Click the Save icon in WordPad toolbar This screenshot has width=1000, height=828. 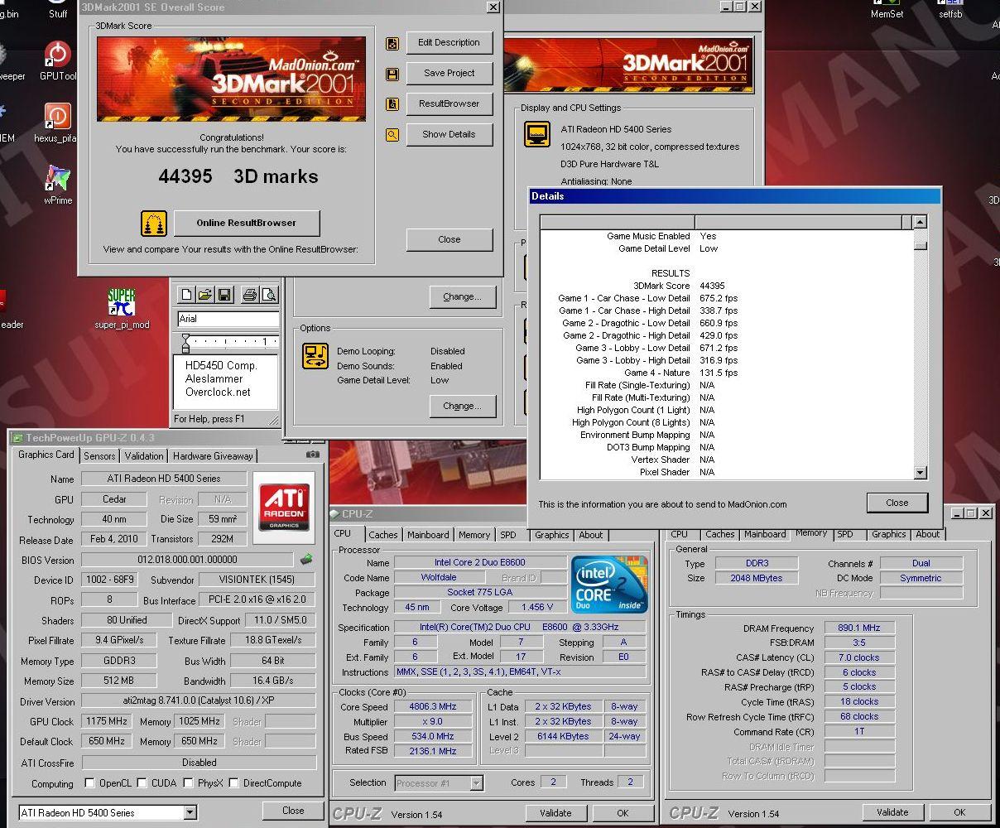pyautogui.click(x=224, y=294)
